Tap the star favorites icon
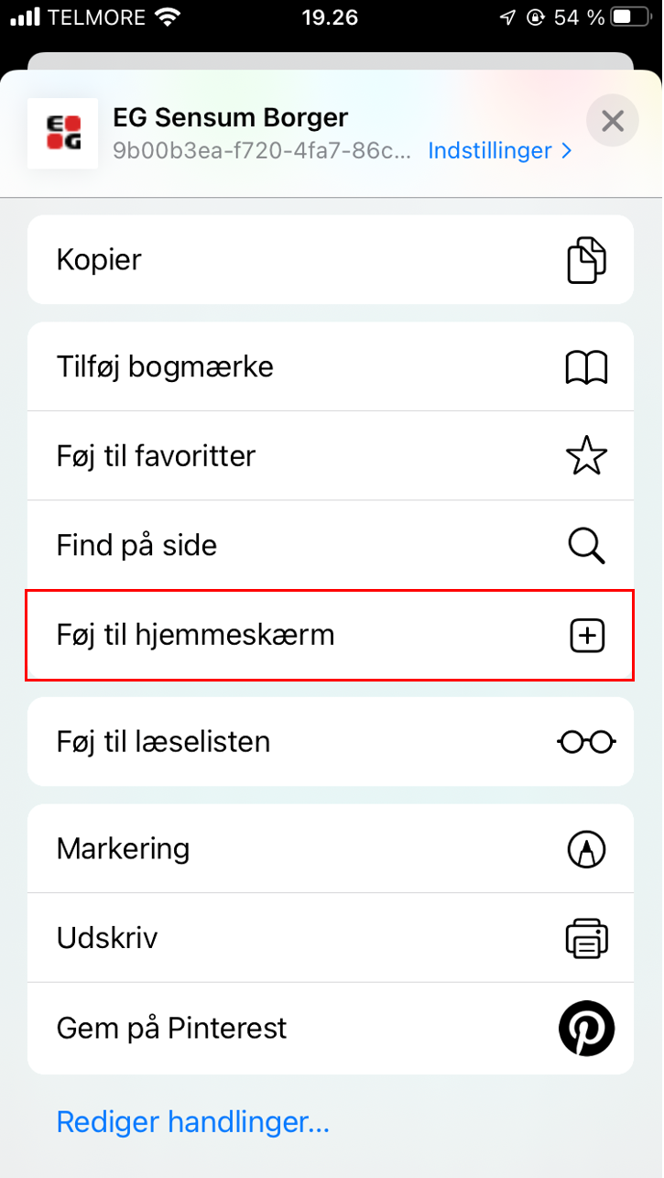Image resolution: width=664 pixels, height=1178 pixels. [x=586, y=456]
